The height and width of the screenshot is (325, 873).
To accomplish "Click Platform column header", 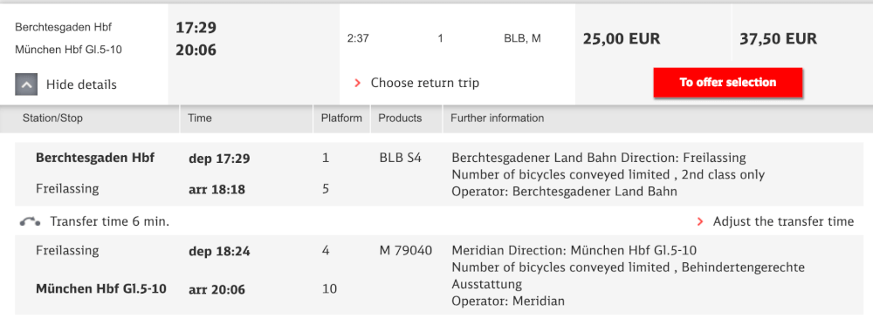I will tap(341, 118).
